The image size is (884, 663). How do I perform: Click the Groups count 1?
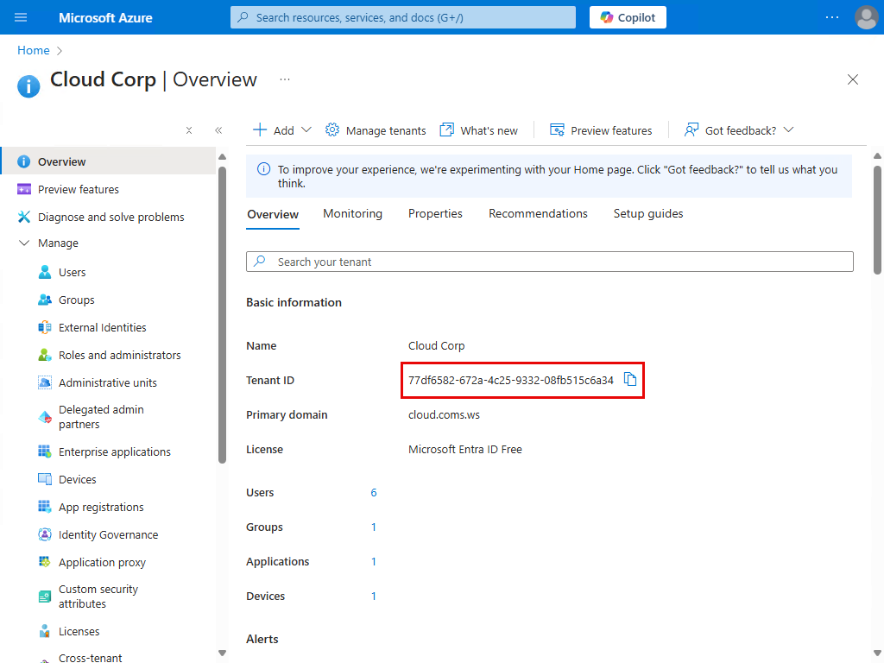click(x=373, y=527)
